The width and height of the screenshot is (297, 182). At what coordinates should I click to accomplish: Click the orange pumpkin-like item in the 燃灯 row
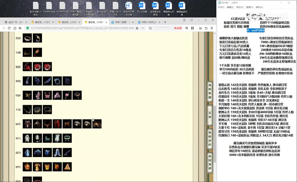pyautogui.click(x=57, y=167)
